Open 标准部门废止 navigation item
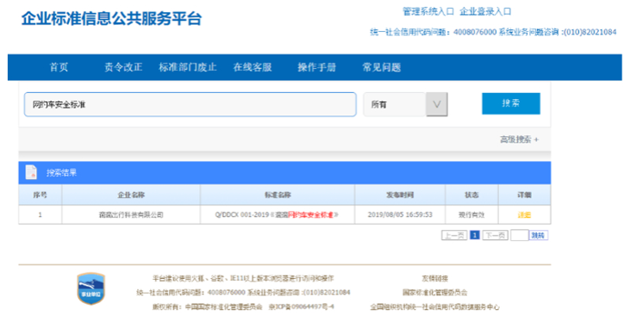Image resolution: width=631 pixels, height=328 pixels. [188, 67]
